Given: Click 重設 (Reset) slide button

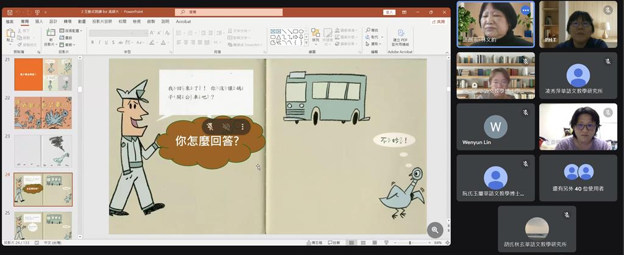Looking at the screenshot, I should pos(66,38).
